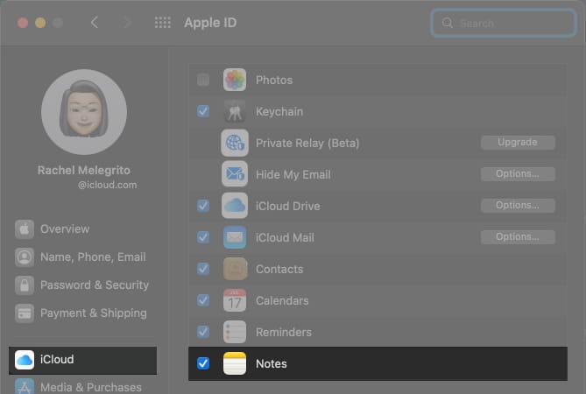The height and width of the screenshot is (394, 586).
Task: Click the Rachel Melegrito name
Action: tap(84, 171)
